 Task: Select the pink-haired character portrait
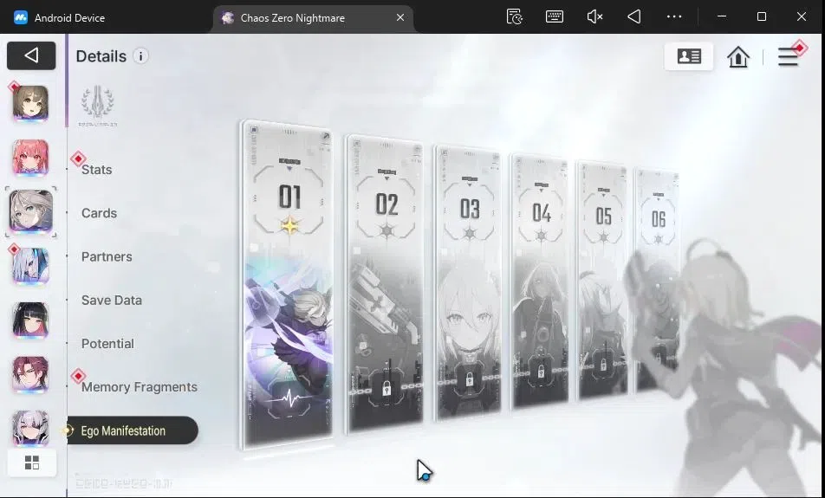(30, 158)
